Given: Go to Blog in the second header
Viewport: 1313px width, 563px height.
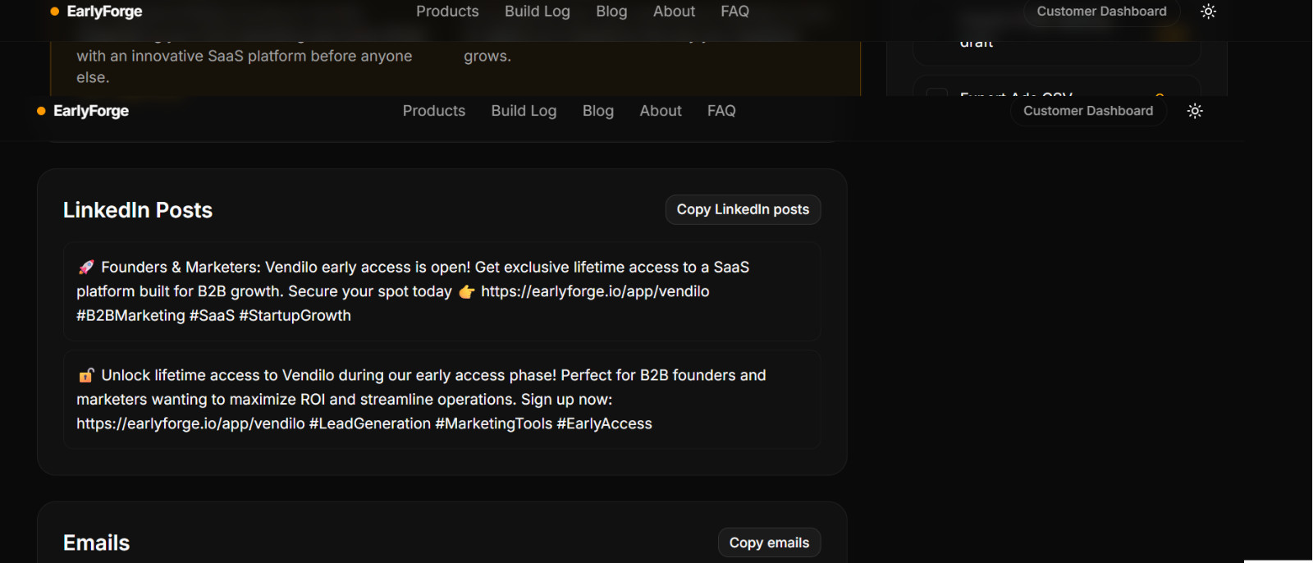Looking at the screenshot, I should 598,111.
